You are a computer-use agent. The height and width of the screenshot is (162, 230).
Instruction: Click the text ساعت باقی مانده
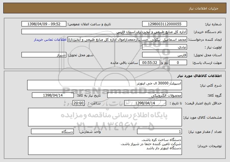point(124,63)
